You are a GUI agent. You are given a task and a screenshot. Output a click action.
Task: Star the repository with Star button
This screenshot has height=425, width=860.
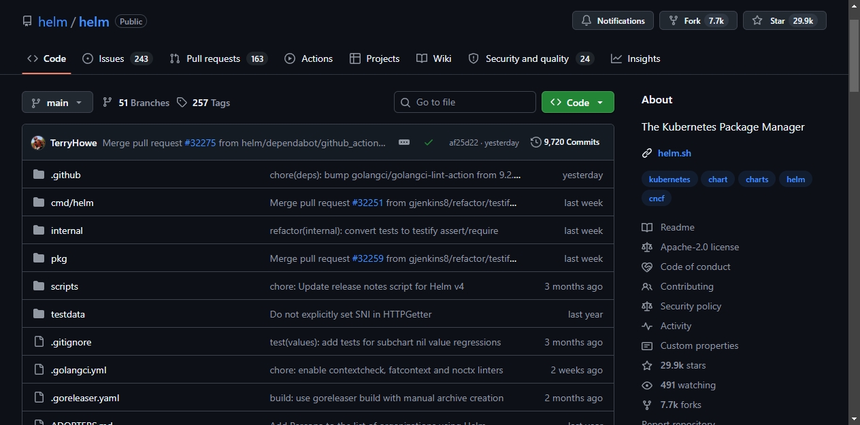point(784,21)
